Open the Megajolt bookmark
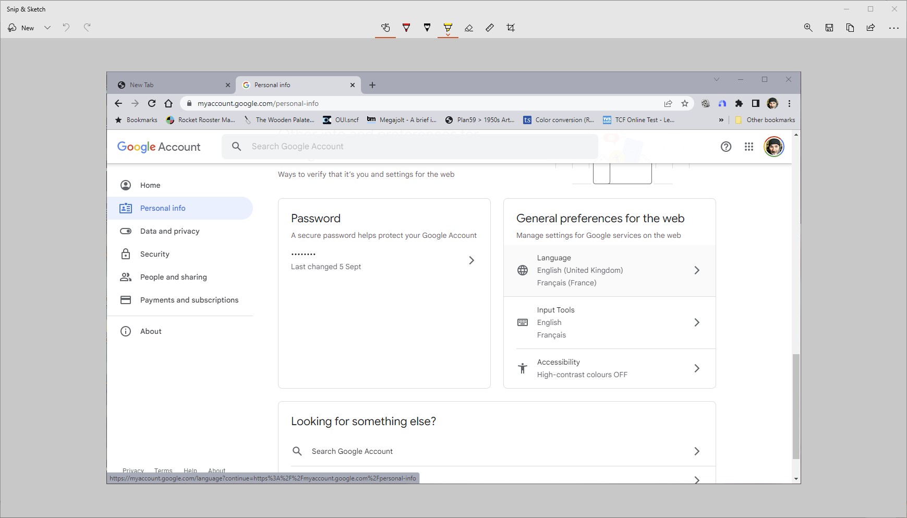This screenshot has height=518, width=907. pos(402,120)
